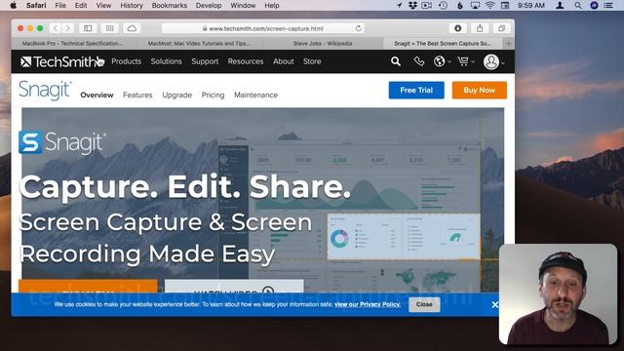Viewport: 624px width, 351px height.
Task: Open the Develop menu
Action: (209, 5)
